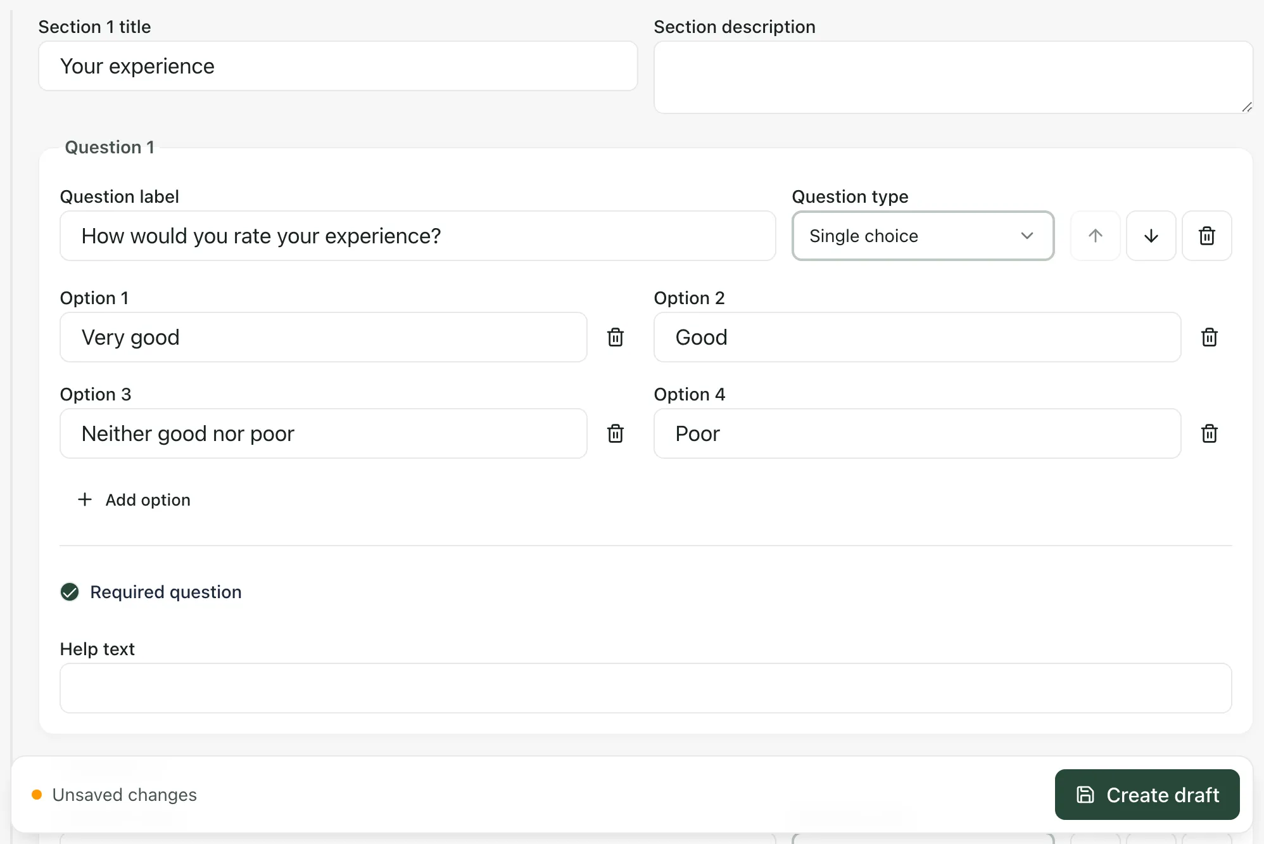Move Question 1 down with the arrow icon

point(1151,236)
